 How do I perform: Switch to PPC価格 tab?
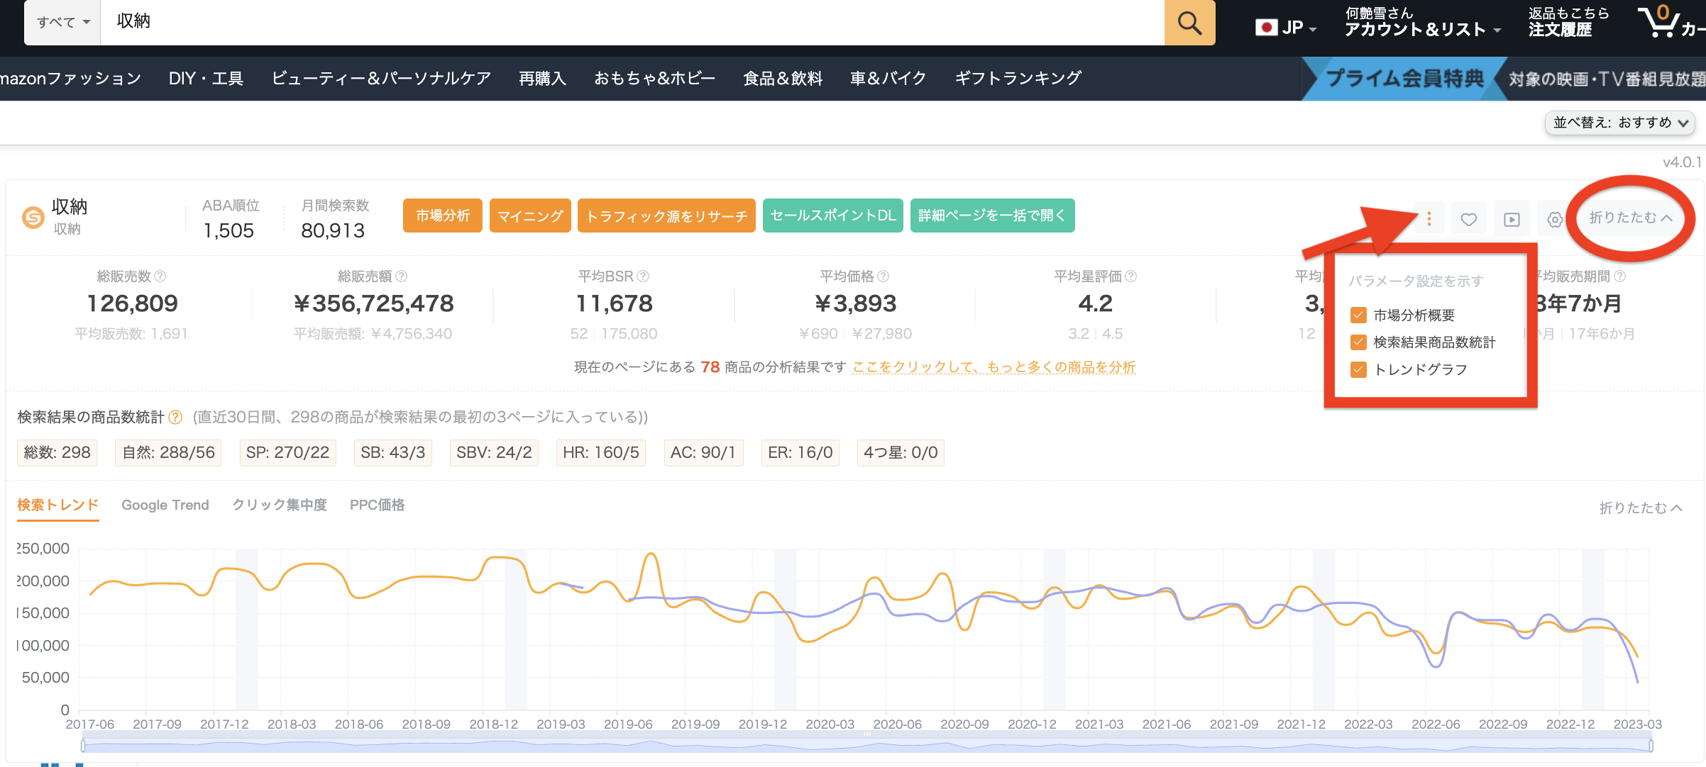tap(377, 505)
